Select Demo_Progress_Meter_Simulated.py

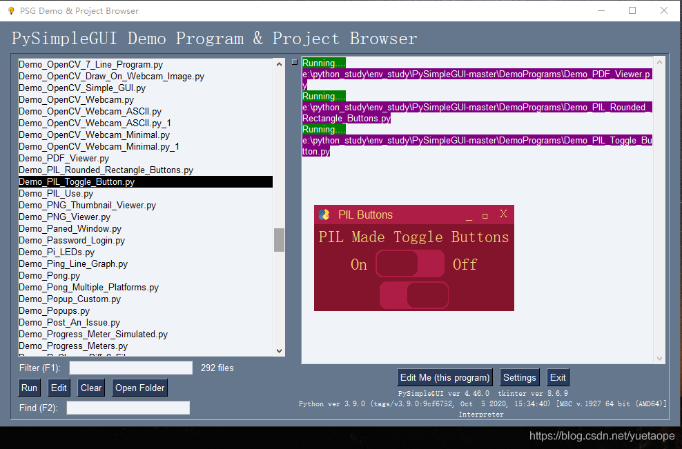145,335
